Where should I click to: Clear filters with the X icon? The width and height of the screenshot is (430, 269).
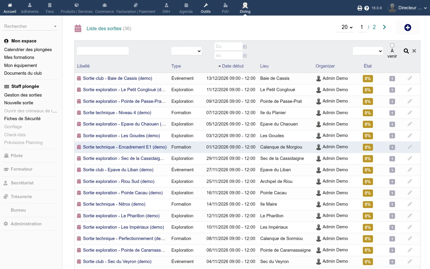[x=414, y=51]
